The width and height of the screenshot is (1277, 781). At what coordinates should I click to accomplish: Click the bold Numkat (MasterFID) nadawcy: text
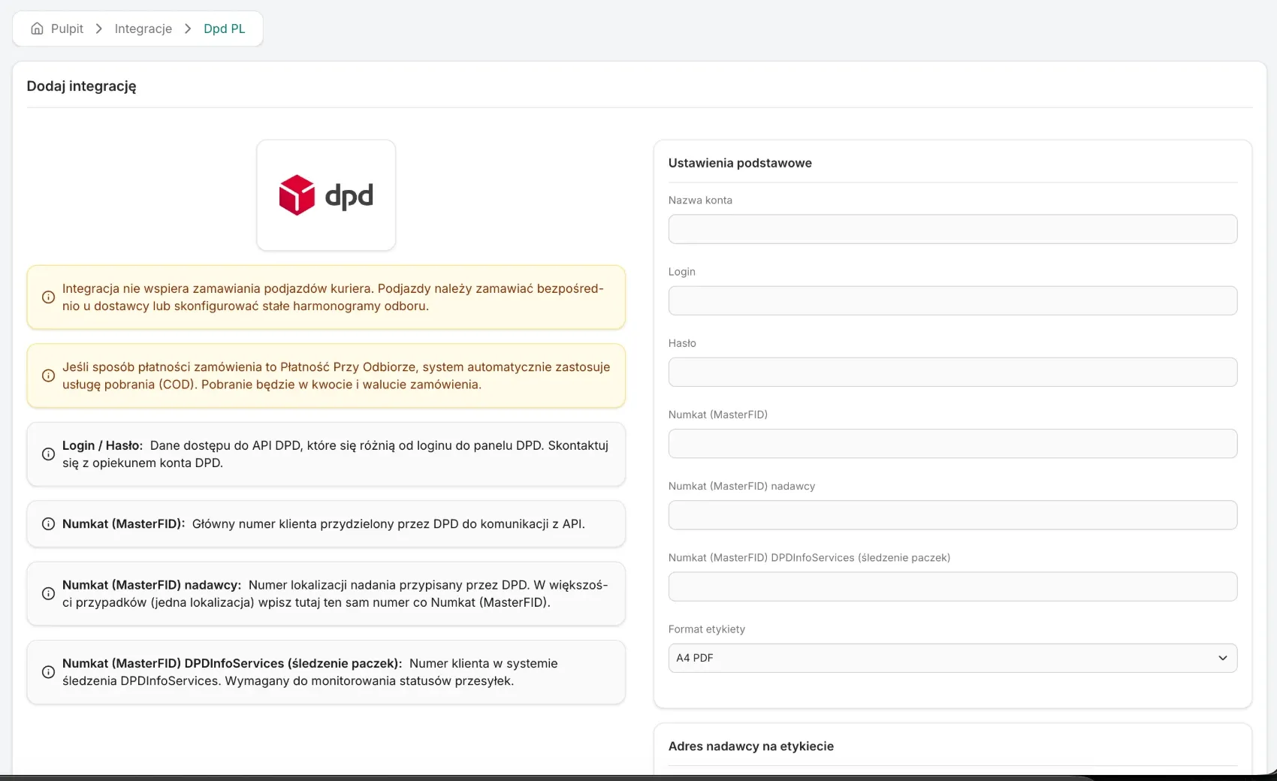(152, 585)
